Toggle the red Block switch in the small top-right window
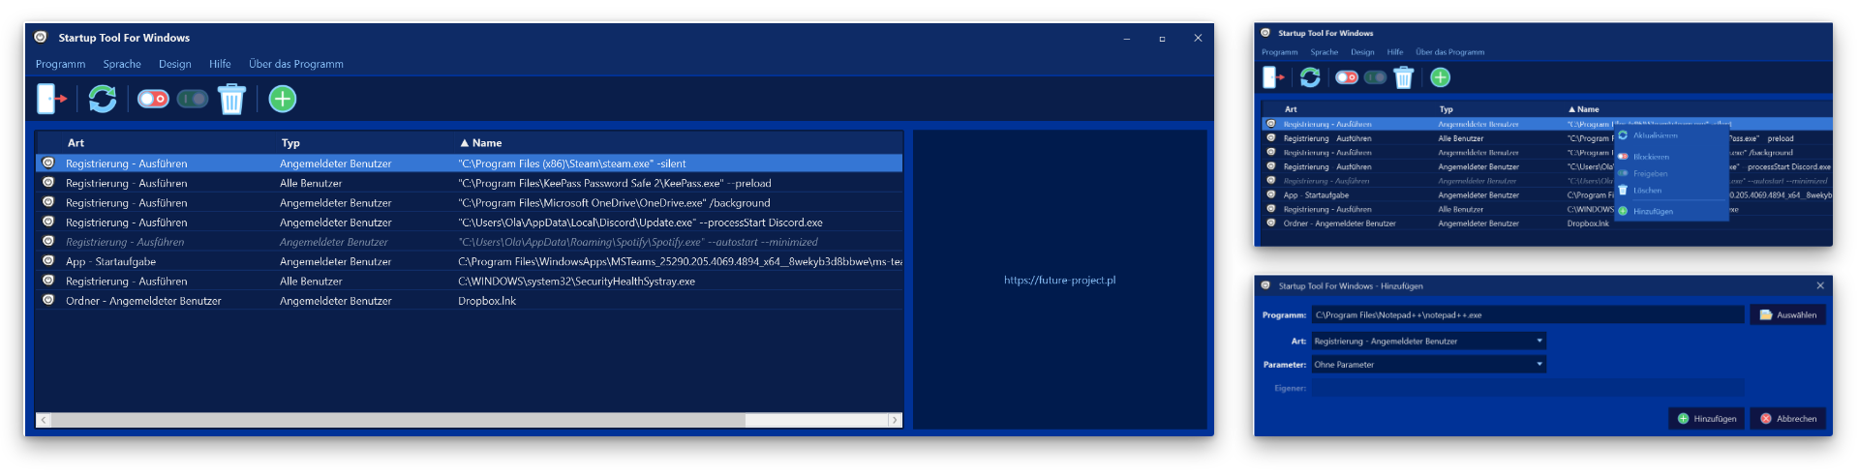This screenshot has width=1859, height=475. point(1347,77)
